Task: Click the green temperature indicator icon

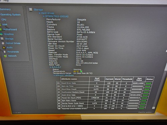Action: pyautogui.click(x=81, y=71)
